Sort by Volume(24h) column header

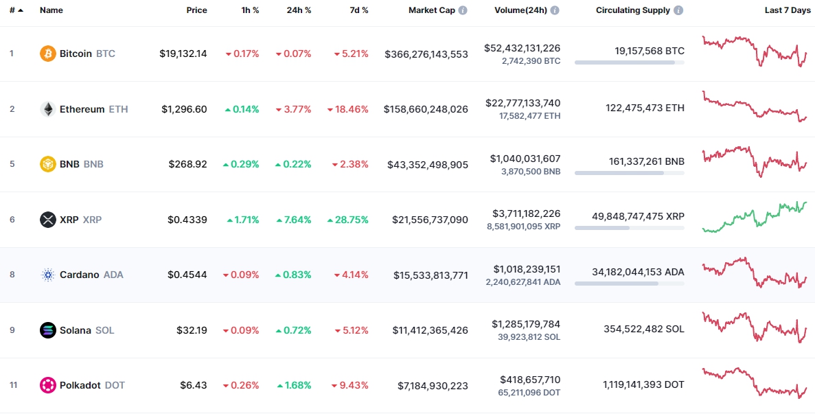click(x=521, y=10)
